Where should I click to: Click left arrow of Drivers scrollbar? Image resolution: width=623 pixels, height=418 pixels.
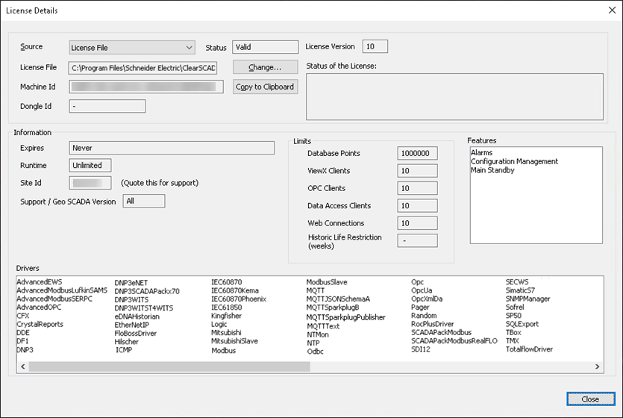coord(22,366)
